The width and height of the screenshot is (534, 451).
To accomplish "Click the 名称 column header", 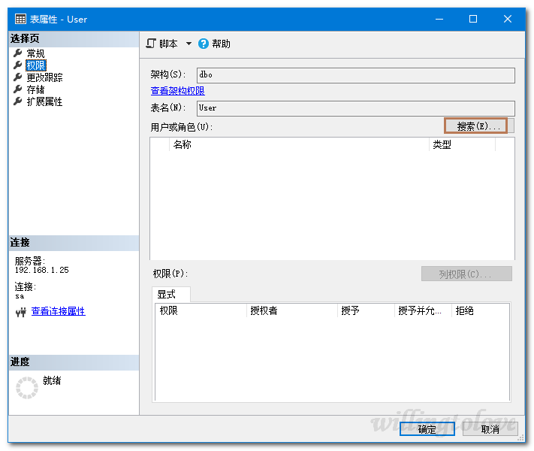I will tap(299, 144).
